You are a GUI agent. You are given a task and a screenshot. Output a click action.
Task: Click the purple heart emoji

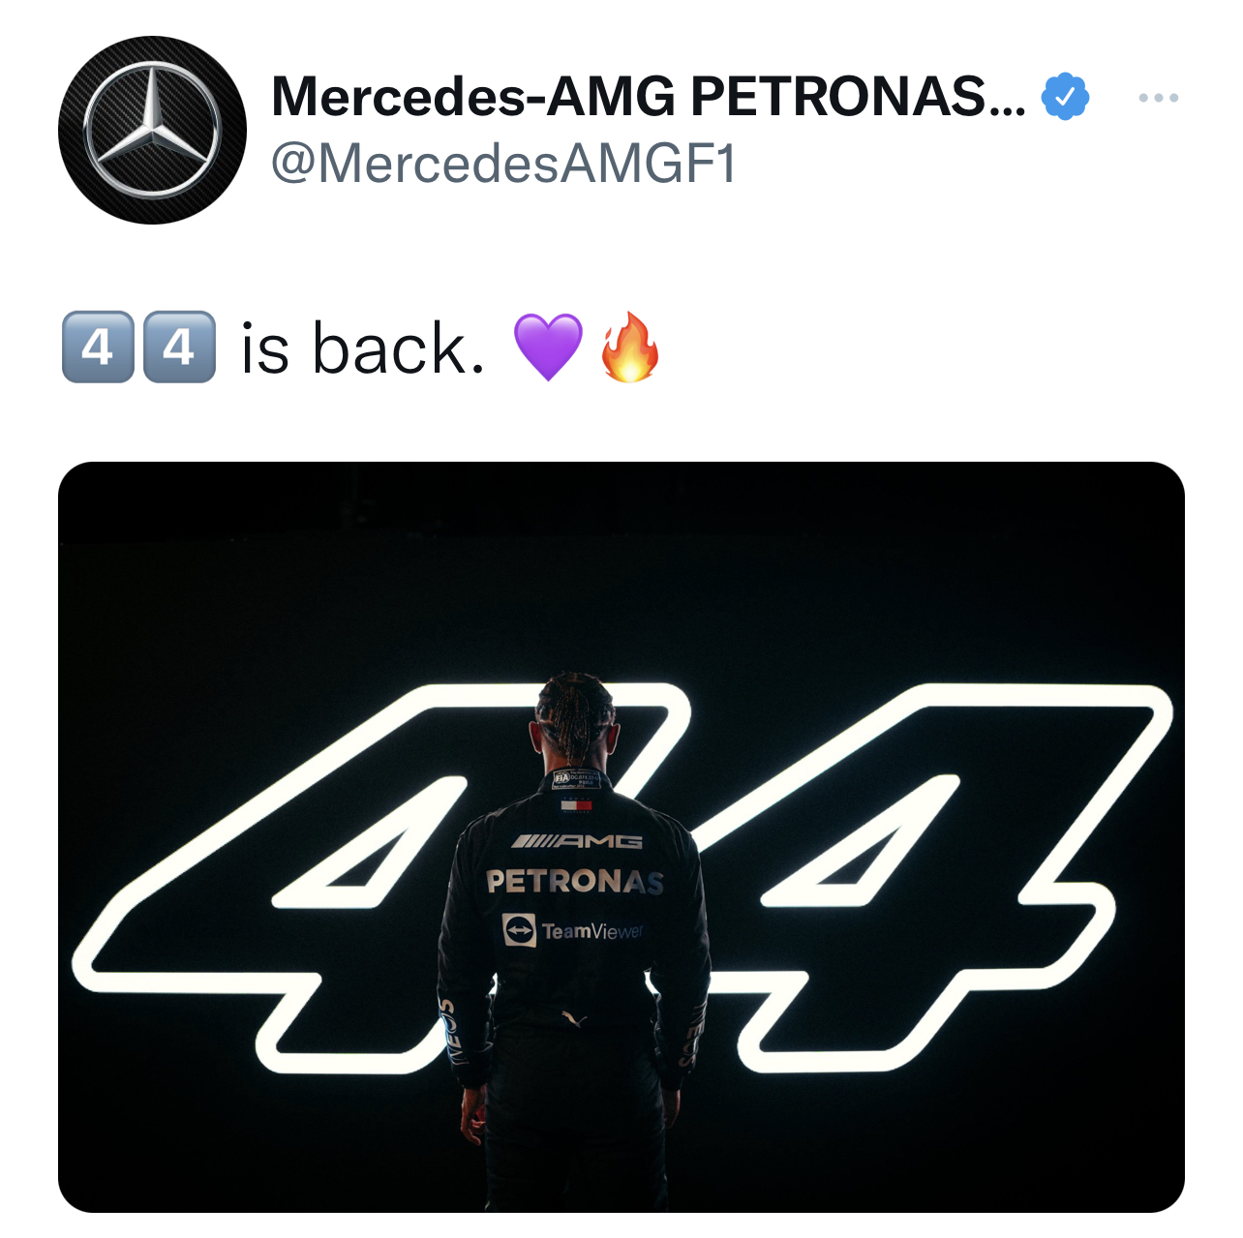tap(548, 347)
